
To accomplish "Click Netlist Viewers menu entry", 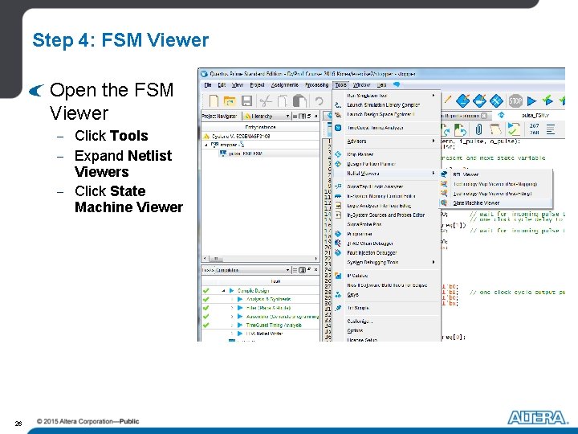I will [386, 173].
